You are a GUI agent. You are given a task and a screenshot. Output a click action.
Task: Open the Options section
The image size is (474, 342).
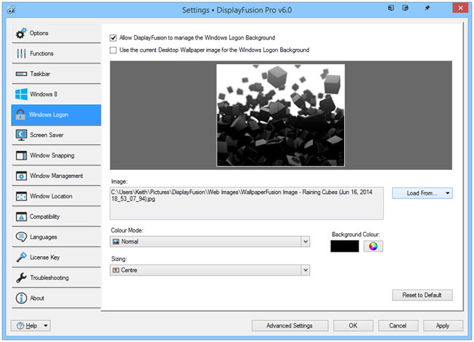pos(56,33)
